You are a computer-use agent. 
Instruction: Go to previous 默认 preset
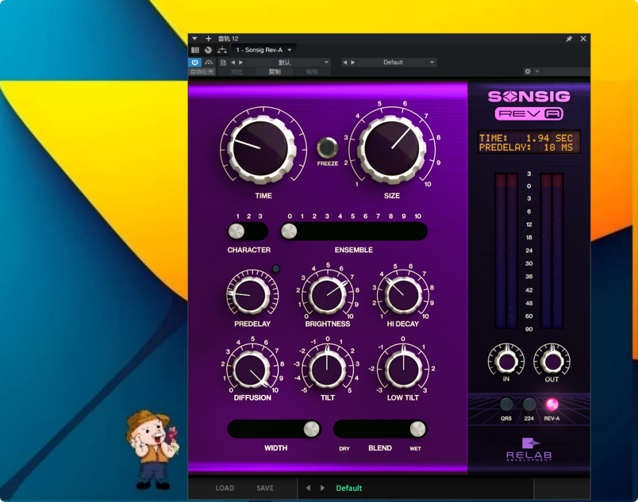point(233,63)
